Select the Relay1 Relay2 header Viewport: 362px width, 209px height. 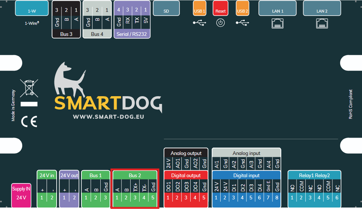(314, 175)
